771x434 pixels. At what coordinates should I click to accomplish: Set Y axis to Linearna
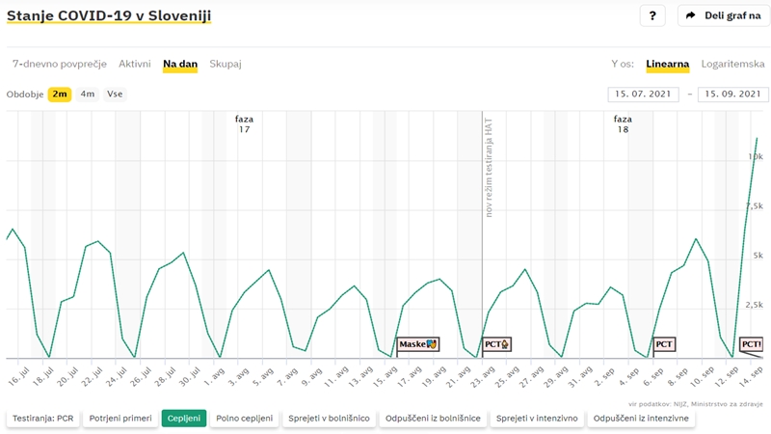667,64
